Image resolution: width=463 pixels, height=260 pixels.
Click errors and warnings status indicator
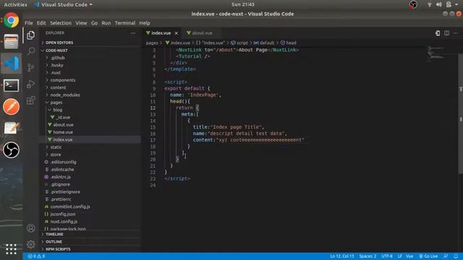tap(36, 256)
